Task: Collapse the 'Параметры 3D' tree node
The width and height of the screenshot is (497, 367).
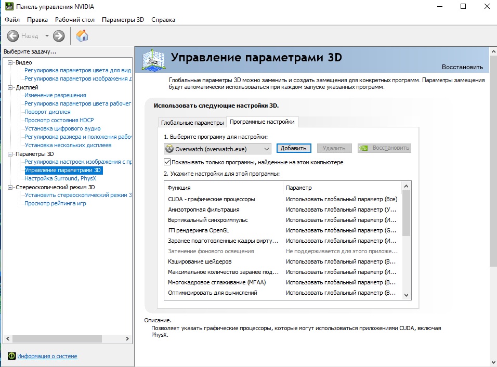Action: coord(10,154)
